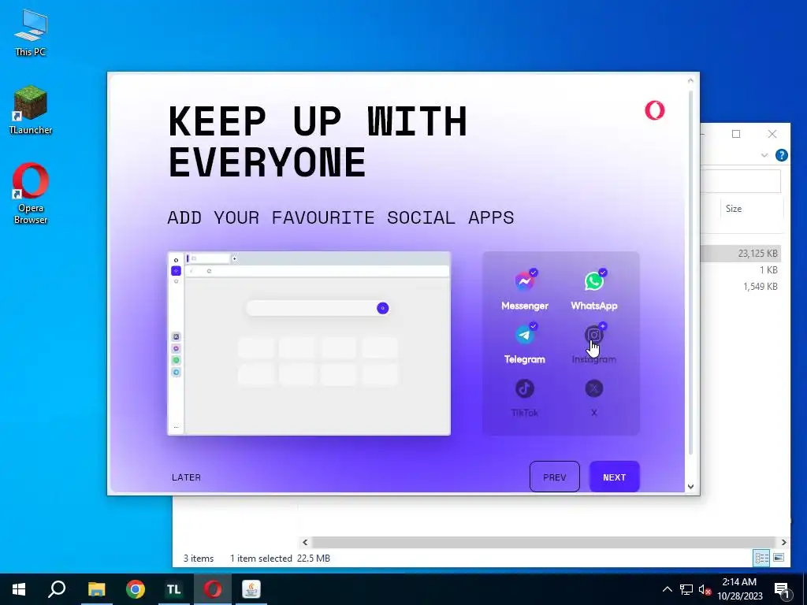The width and height of the screenshot is (807, 605).
Task: Select the 1,549 KB file row
Action: (740, 286)
